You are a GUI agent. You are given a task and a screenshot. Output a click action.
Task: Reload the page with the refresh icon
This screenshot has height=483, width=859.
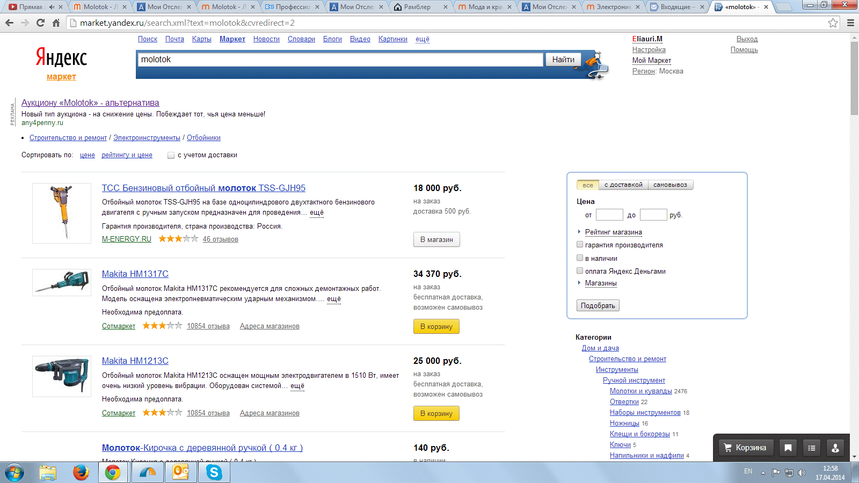(x=40, y=23)
